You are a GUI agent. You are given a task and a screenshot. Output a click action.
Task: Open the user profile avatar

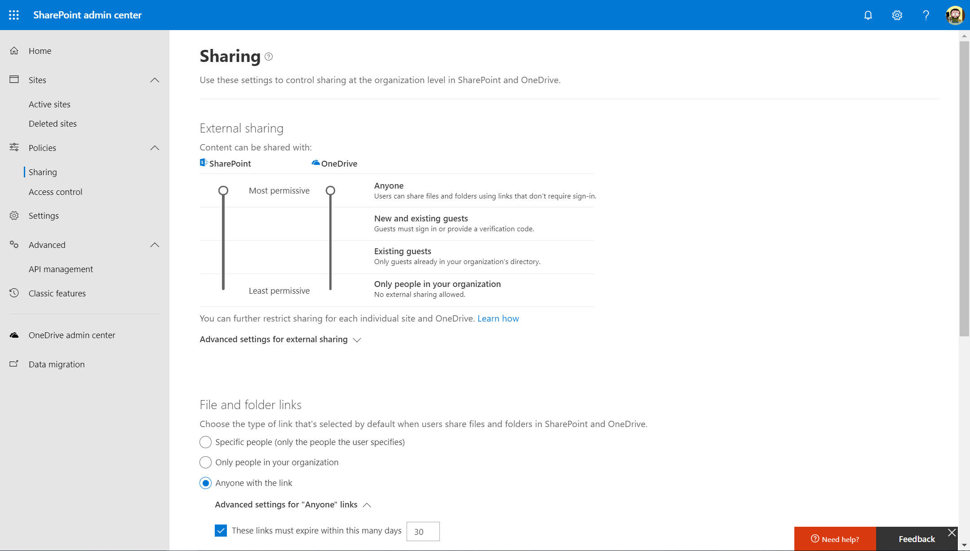pos(954,15)
